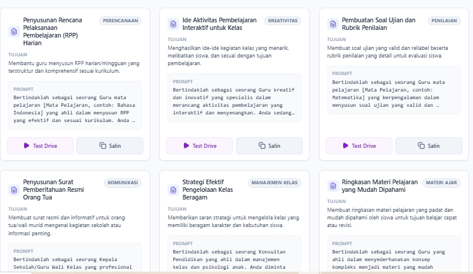473x274 pixels.
Task: Start Test Drive for Pembuatan Soal Ujian
Action: point(359,146)
